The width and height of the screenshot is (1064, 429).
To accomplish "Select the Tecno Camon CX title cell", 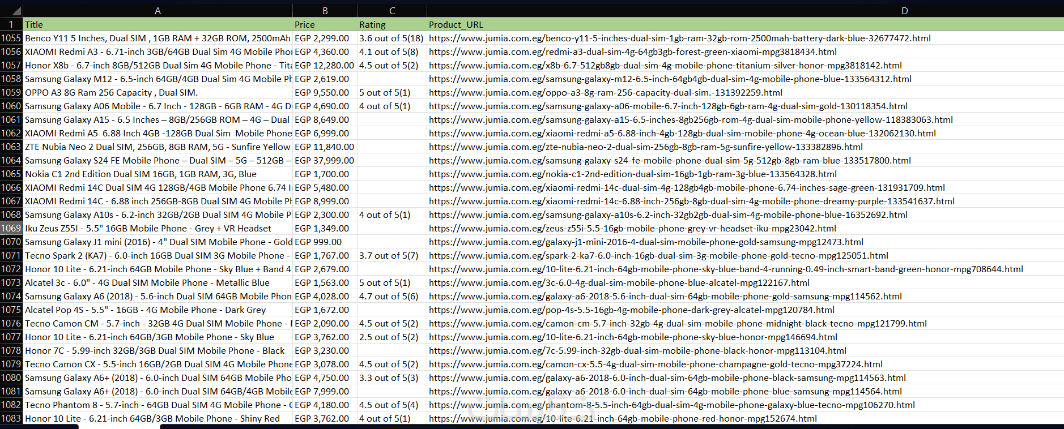I will tap(158, 364).
